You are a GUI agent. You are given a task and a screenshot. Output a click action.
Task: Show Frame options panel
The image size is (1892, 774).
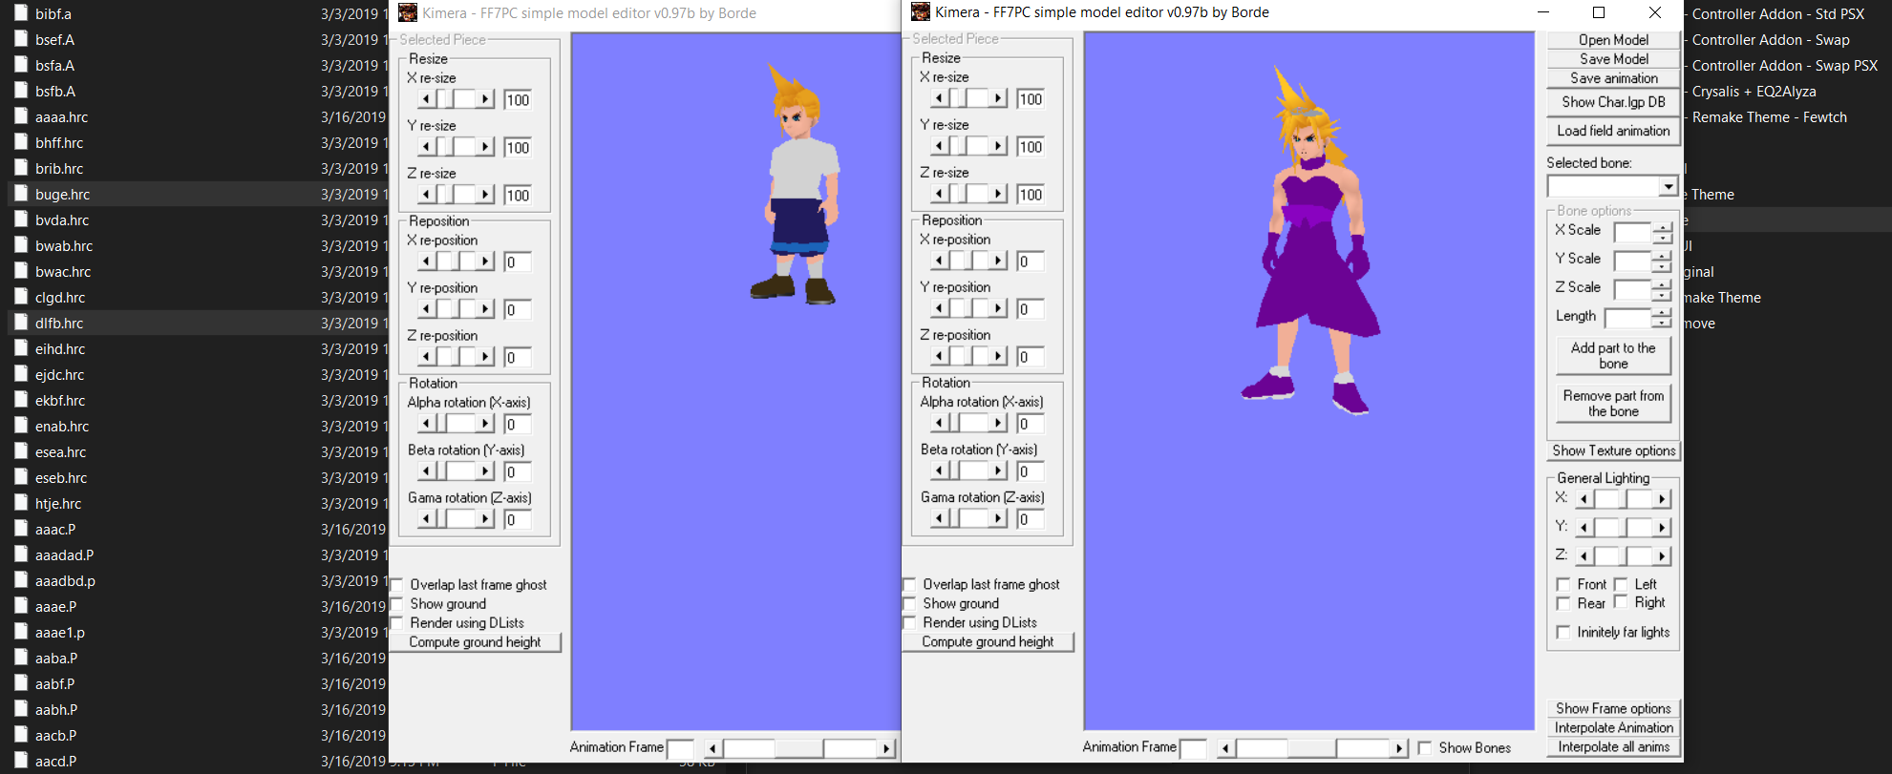(1613, 708)
